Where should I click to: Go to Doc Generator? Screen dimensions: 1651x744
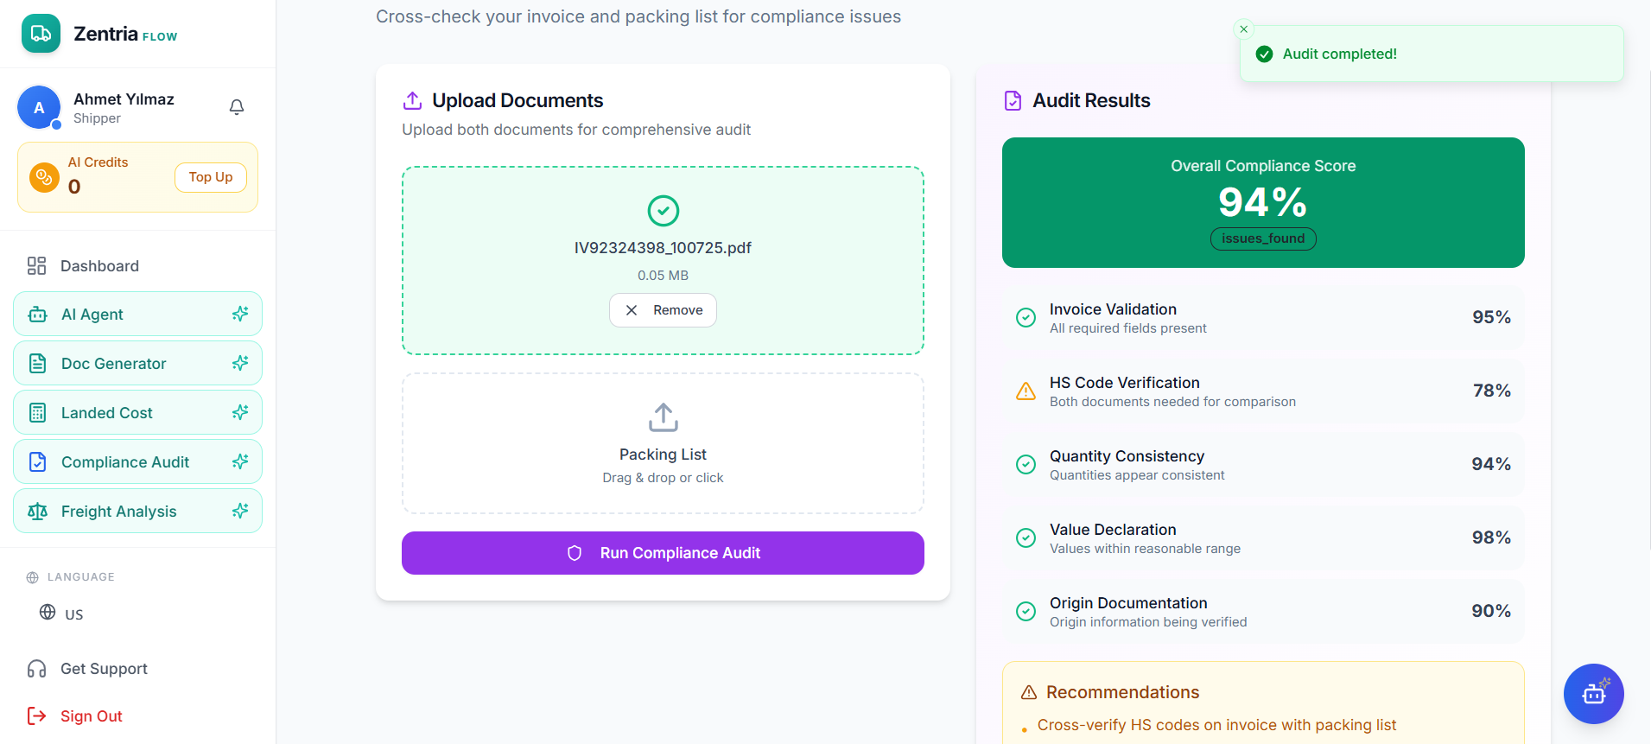click(x=137, y=364)
